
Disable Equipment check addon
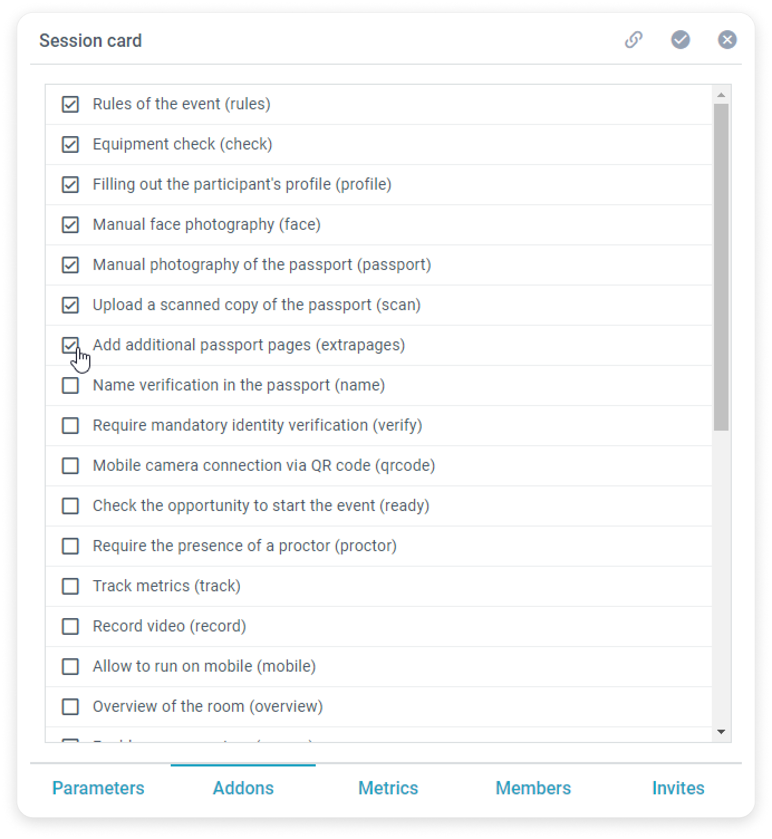tap(70, 144)
